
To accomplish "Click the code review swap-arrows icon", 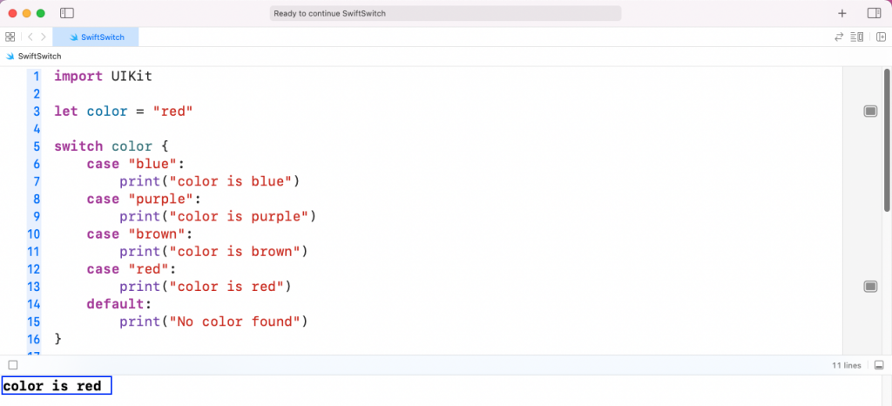I will tap(839, 37).
